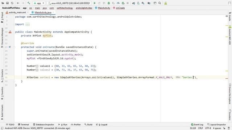Open the TODO tool window
This screenshot has width=232, height=130.
click(x=10, y=125)
